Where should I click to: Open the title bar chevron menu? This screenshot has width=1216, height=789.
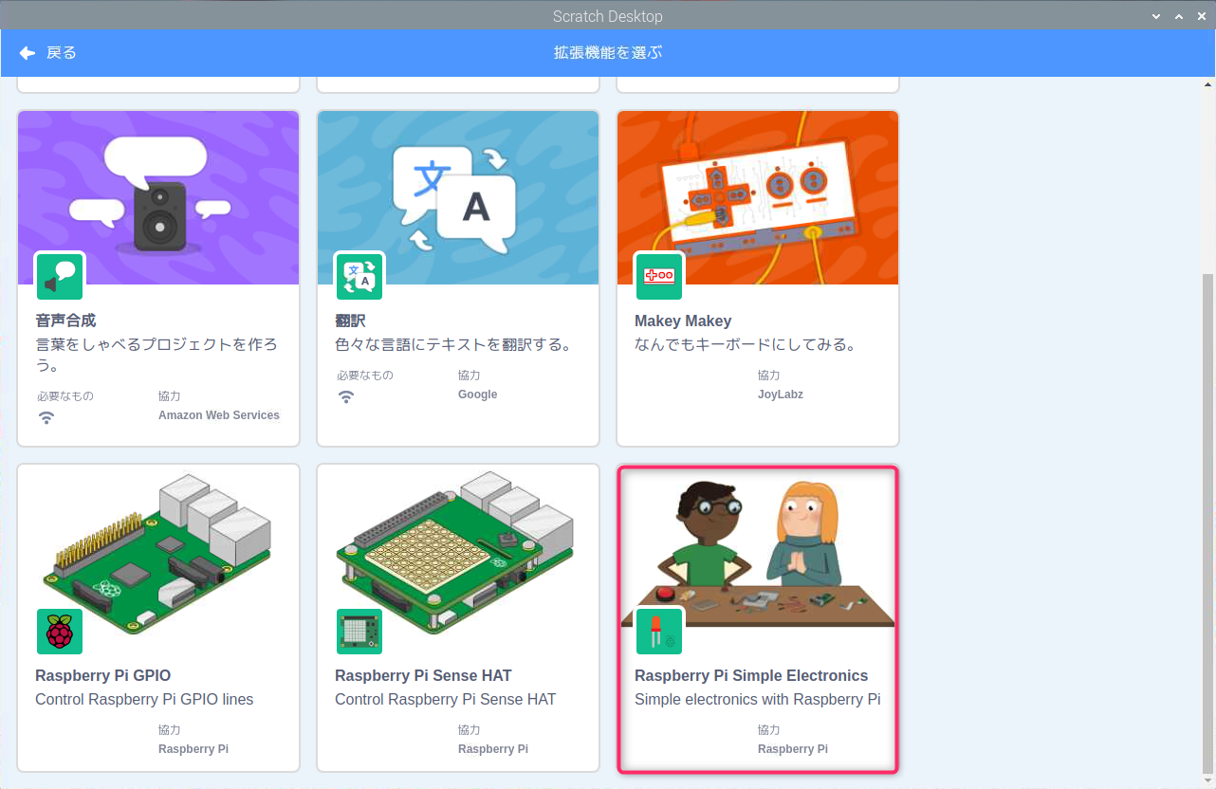1155,15
